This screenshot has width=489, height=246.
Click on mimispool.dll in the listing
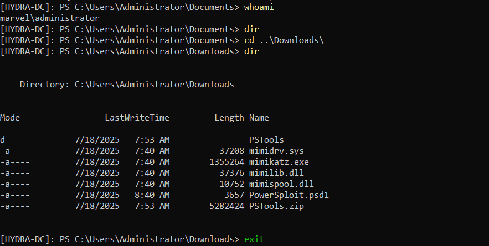click(x=281, y=184)
